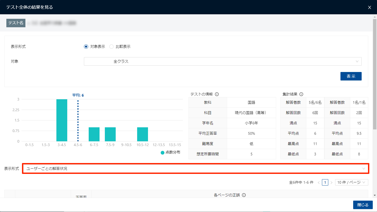
Task: Click info icon next to 各ページの正誤
Action: pyautogui.click(x=244, y=195)
